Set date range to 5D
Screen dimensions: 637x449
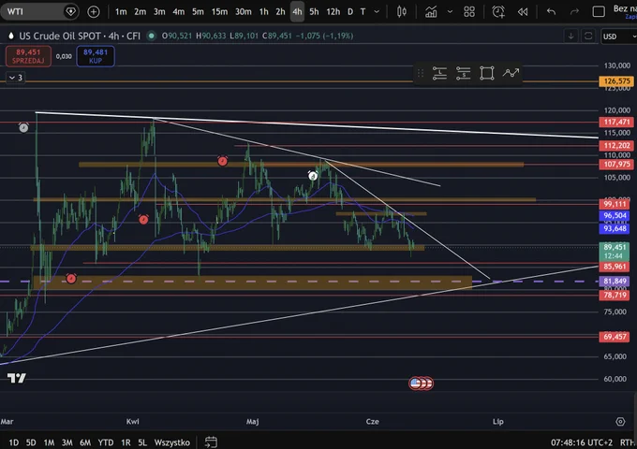tap(31, 442)
